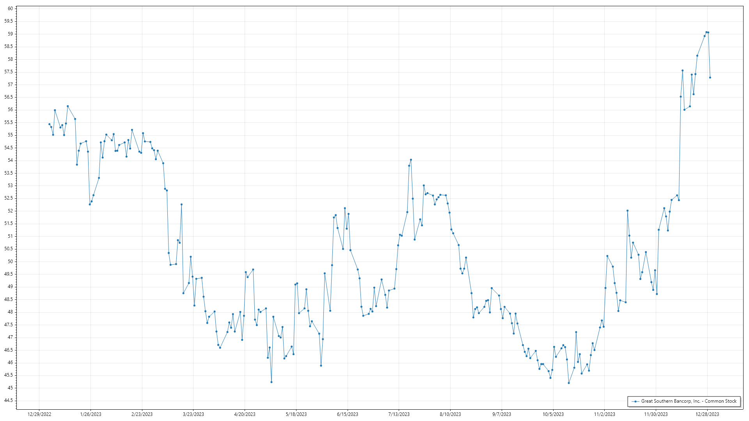Click the 55 label on the y-axis
This screenshot has height=421, width=749.
tap(11, 135)
